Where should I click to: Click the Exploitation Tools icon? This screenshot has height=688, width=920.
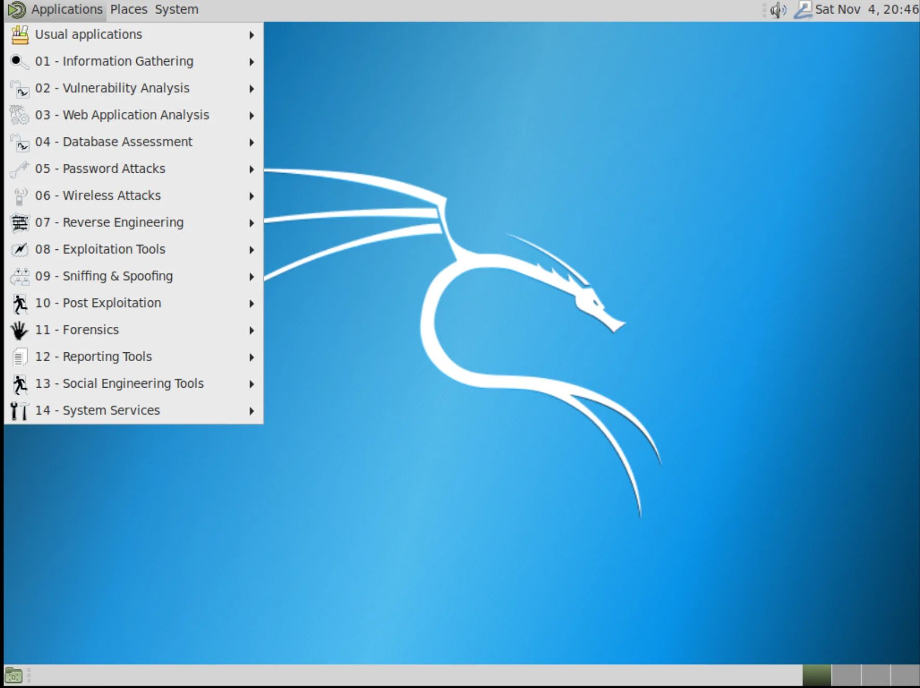click(x=20, y=250)
